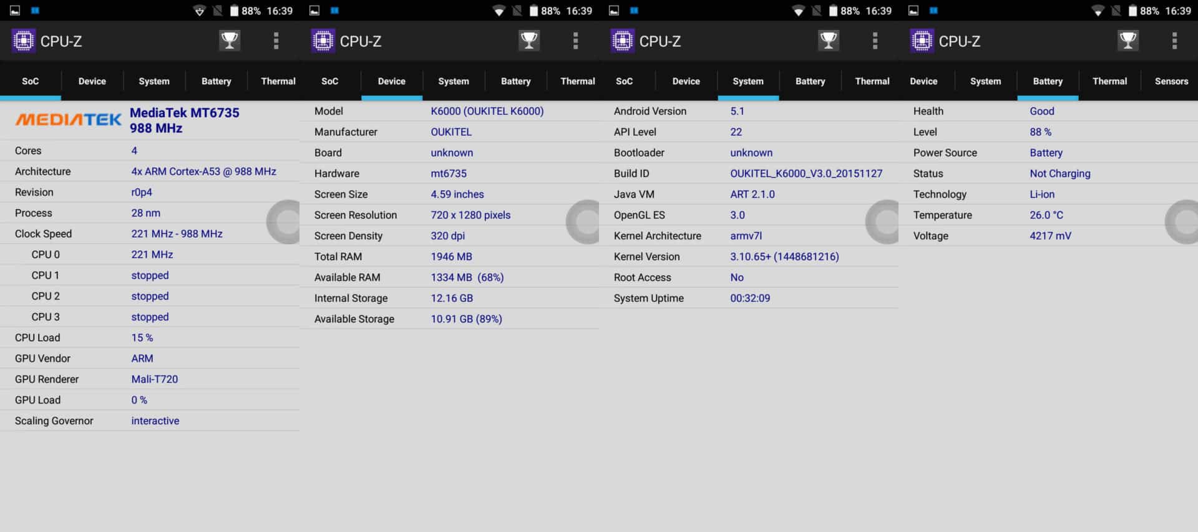The height and width of the screenshot is (532, 1198).
Task: Tap the floating circle button beside OpenGL ES row
Action: pos(882,221)
